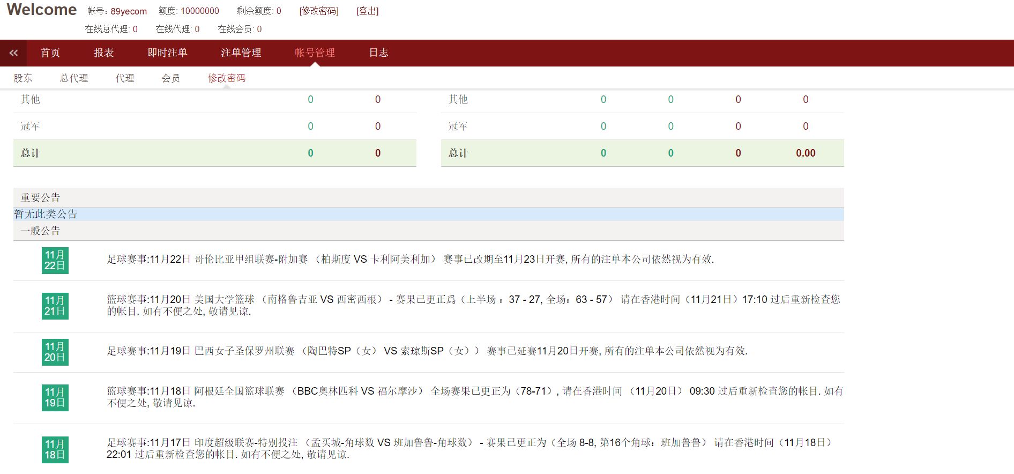Open the 日志 menu
Screen dimensions: 1014x474
pyautogui.click(x=378, y=53)
